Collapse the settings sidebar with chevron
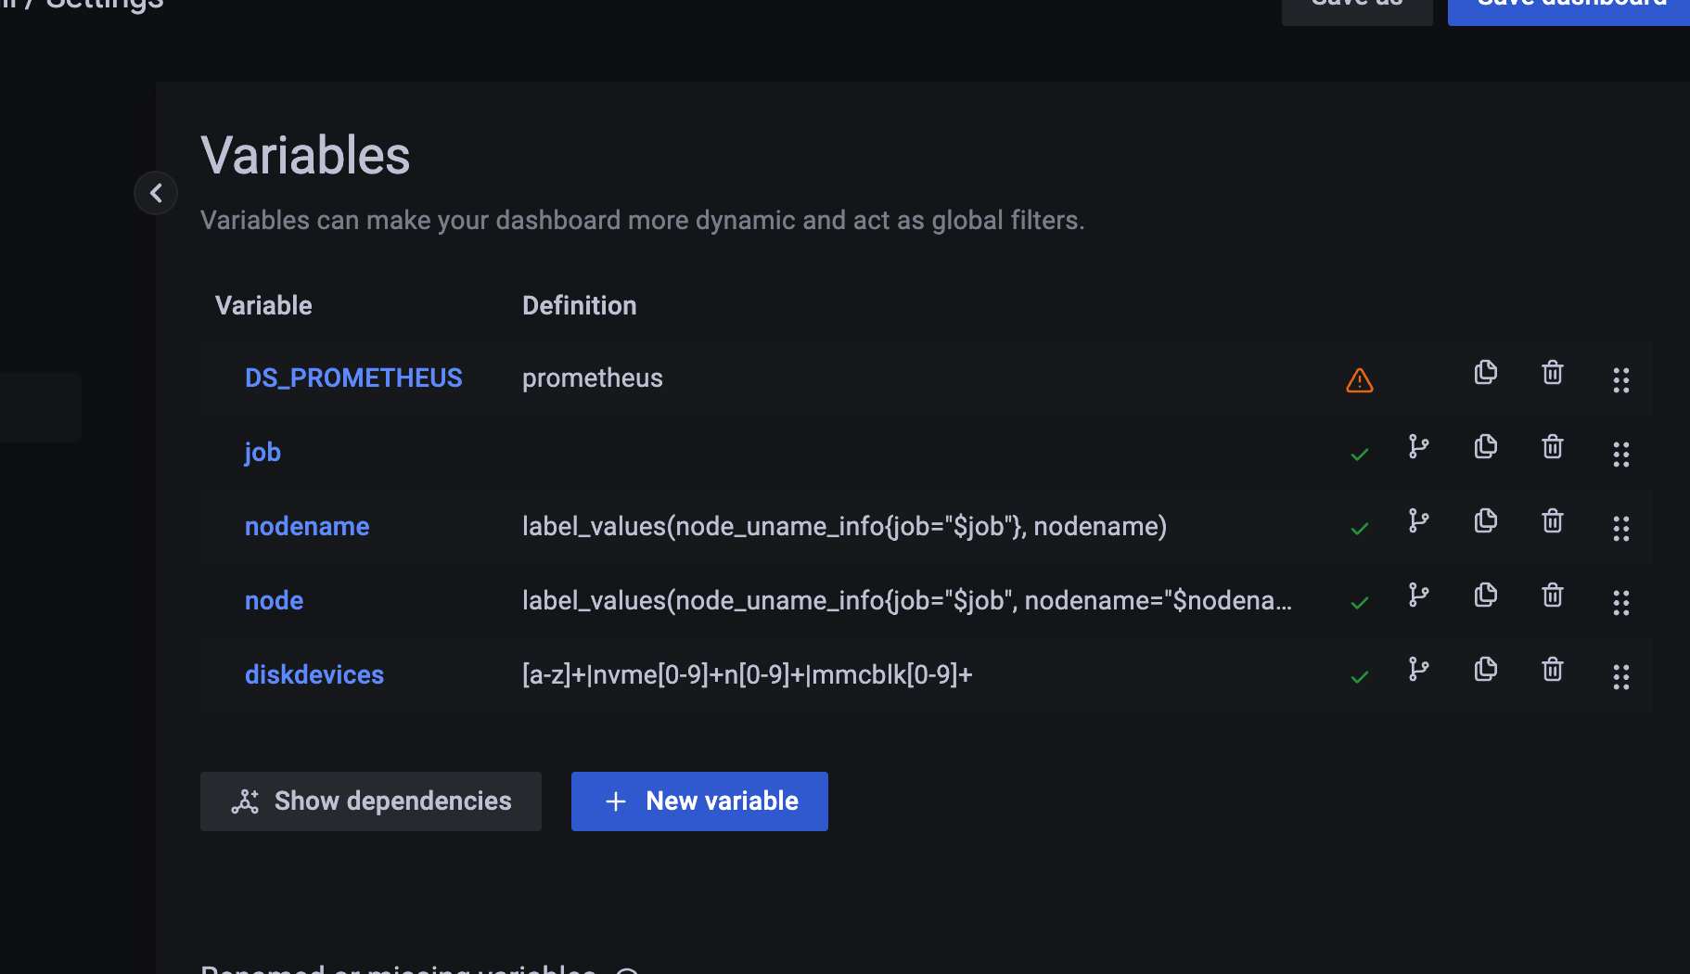This screenshot has width=1690, height=974. tap(156, 193)
